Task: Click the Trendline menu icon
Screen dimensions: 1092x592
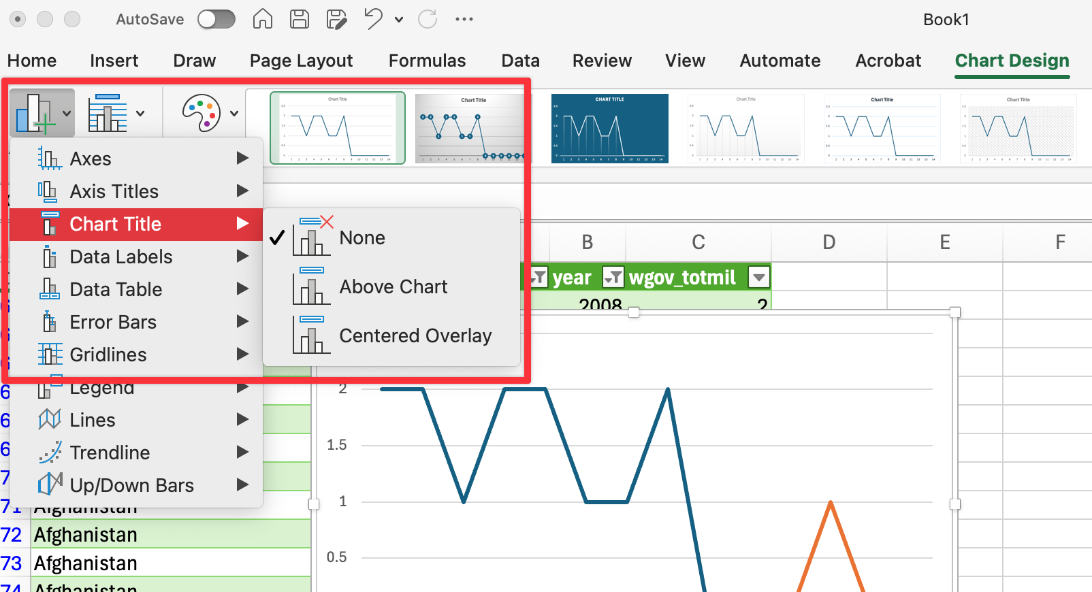Action: (x=50, y=453)
